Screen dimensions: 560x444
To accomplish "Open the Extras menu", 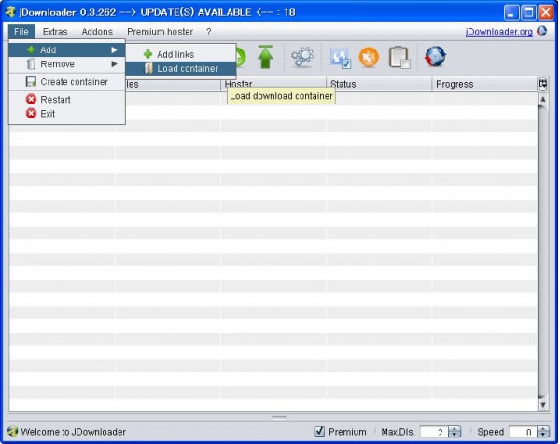I will (x=55, y=32).
